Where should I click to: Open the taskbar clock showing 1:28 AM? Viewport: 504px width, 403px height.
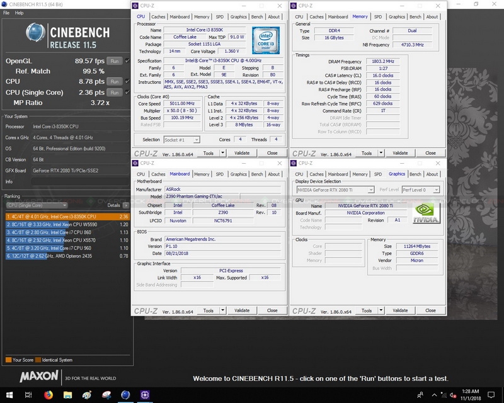click(470, 395)
